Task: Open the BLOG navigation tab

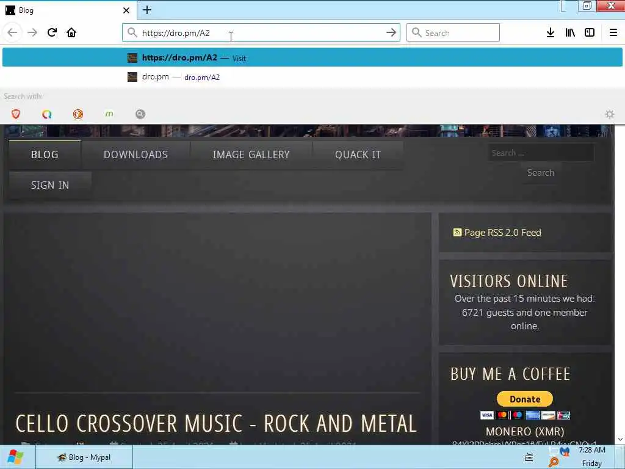Action: point(45,155)
